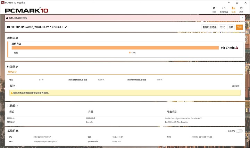This screenshot has width=250, height=148.
Task: Click the 分数未通过联机验证 warning message
Action: point(18,18)
